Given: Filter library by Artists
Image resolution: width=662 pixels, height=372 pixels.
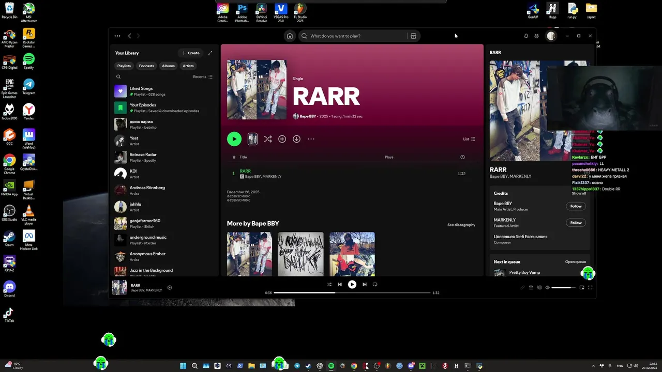Looking at the screenshot, I should coord(188,66).
